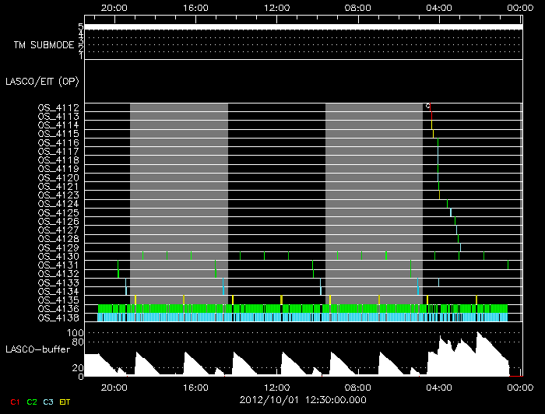Screen dimensions: 545x414
Task: Select the LASCO-buffer panel label
Action: pos(38,349)
